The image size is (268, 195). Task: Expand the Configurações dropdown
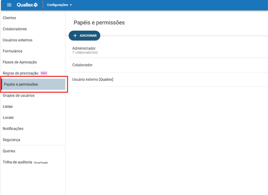click(x=59, y=5)
